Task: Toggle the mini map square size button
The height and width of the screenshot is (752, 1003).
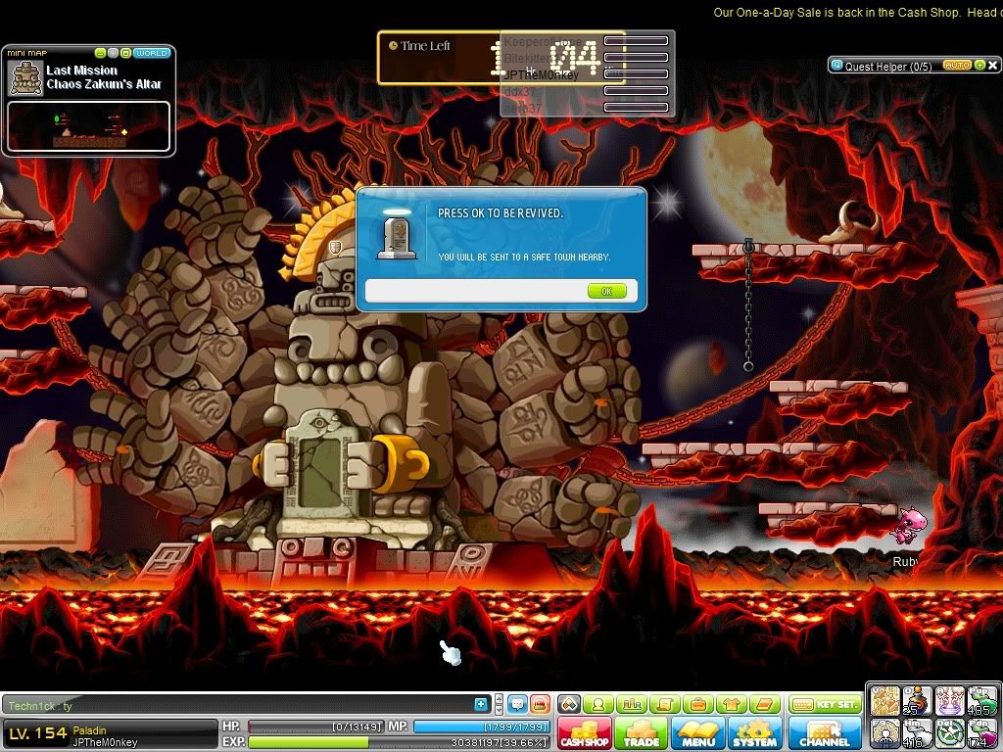Action: (126, 53)
